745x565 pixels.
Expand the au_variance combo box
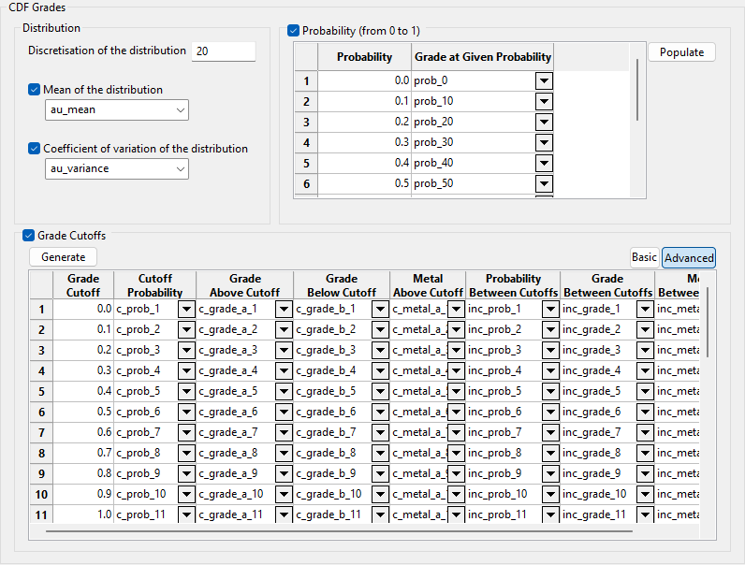point(117,168)
